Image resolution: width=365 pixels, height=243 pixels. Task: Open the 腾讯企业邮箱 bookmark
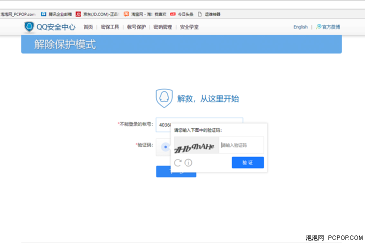pos(56,14)
